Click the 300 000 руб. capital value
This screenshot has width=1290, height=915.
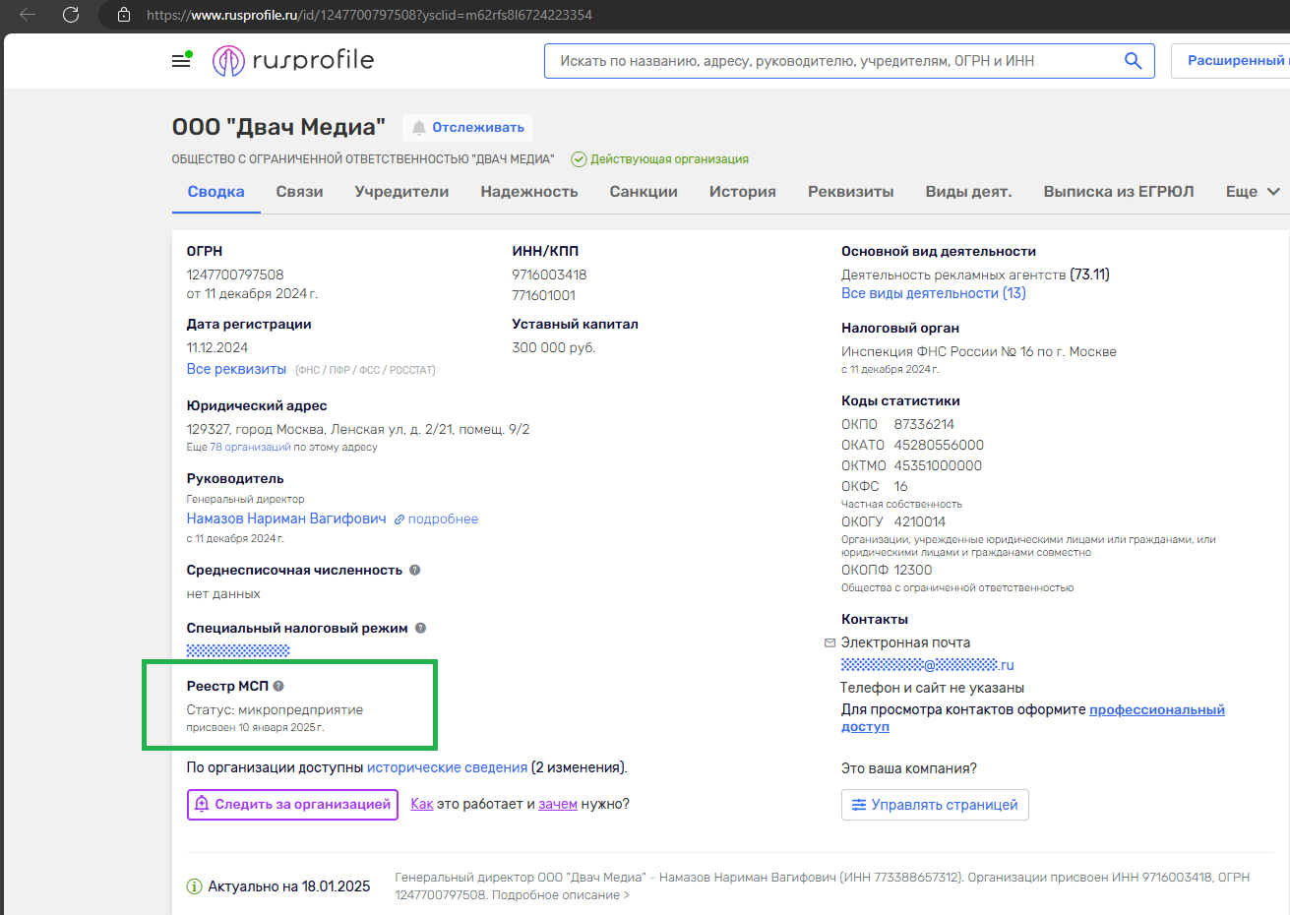(554, 347)
